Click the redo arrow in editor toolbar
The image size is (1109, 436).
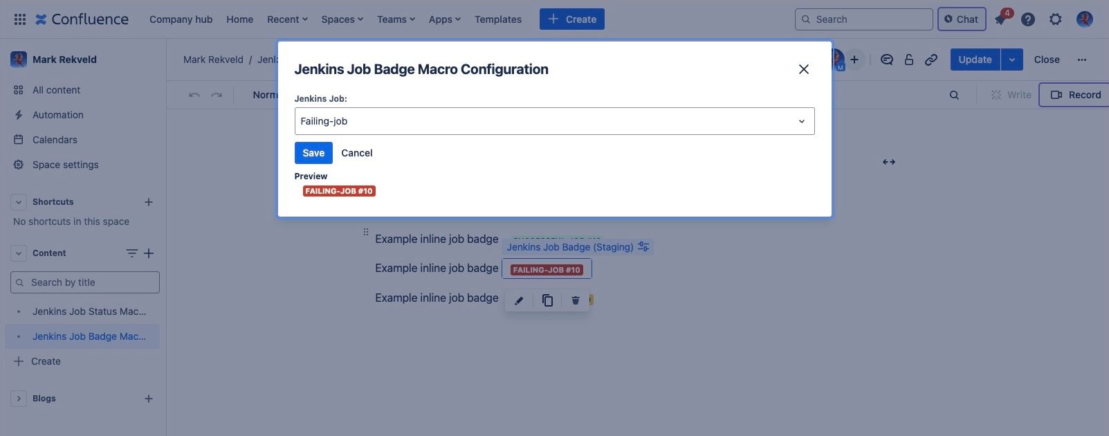[217, 95]
